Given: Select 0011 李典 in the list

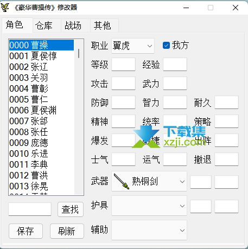Looking at the screenshot, I should (x=41, y=164).
